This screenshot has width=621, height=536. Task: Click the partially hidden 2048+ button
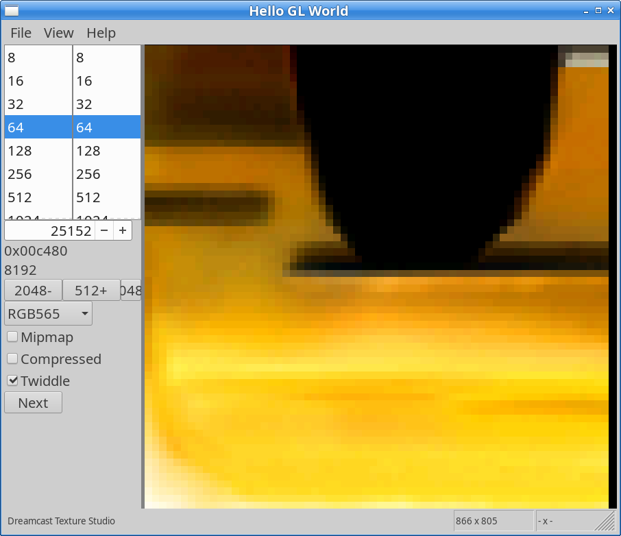tap(131, 291)
